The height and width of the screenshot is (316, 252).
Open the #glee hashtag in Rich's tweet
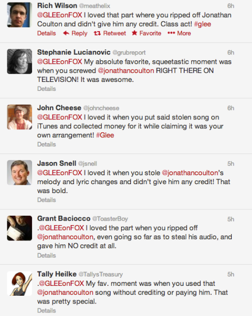tap(203, 24)
